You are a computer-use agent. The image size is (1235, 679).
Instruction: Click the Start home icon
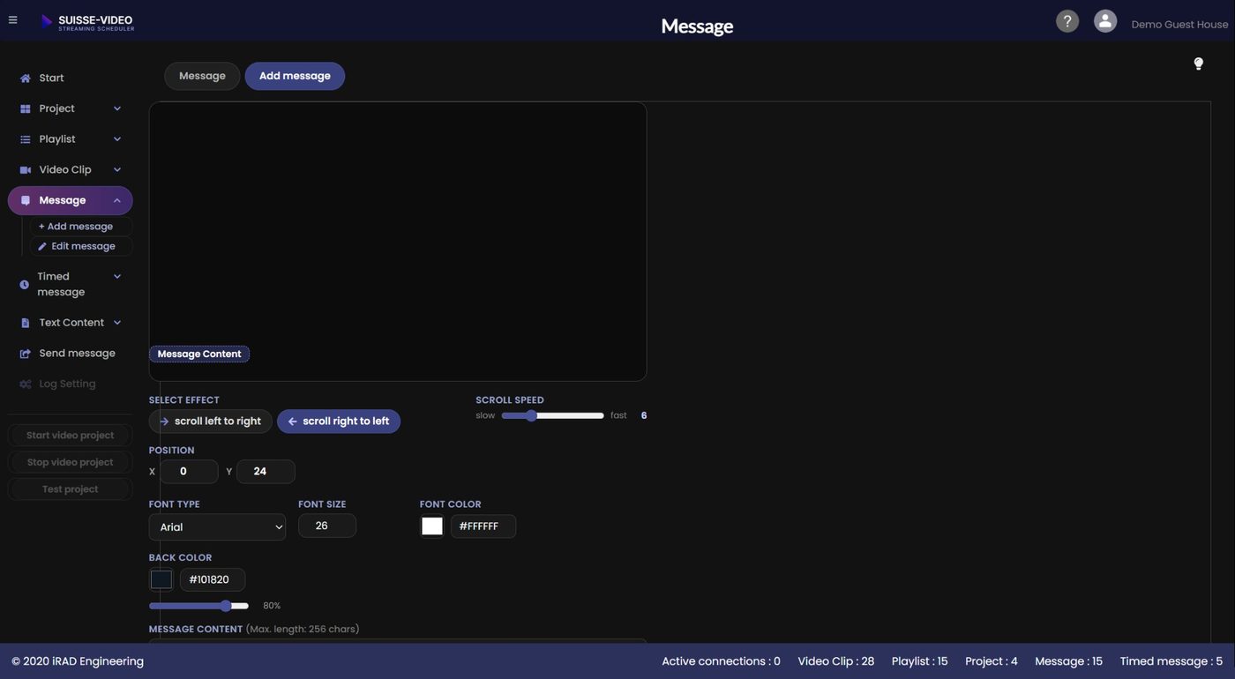click(25, 78)
